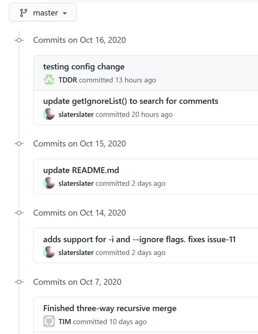Open the "update README.md" commit
Image resolution: width=258 pixels, height=334 pixels.
81,170
